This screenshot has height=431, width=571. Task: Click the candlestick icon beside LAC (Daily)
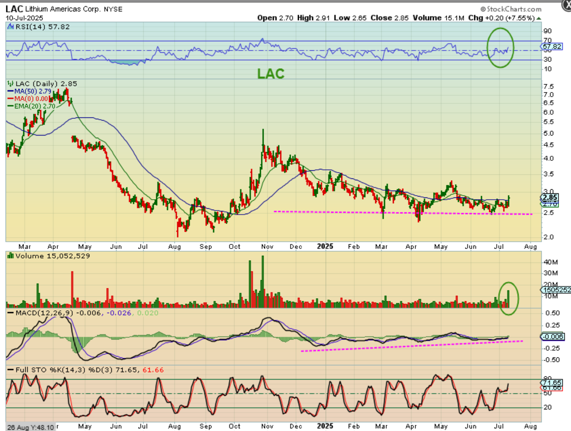coord(10,84)
